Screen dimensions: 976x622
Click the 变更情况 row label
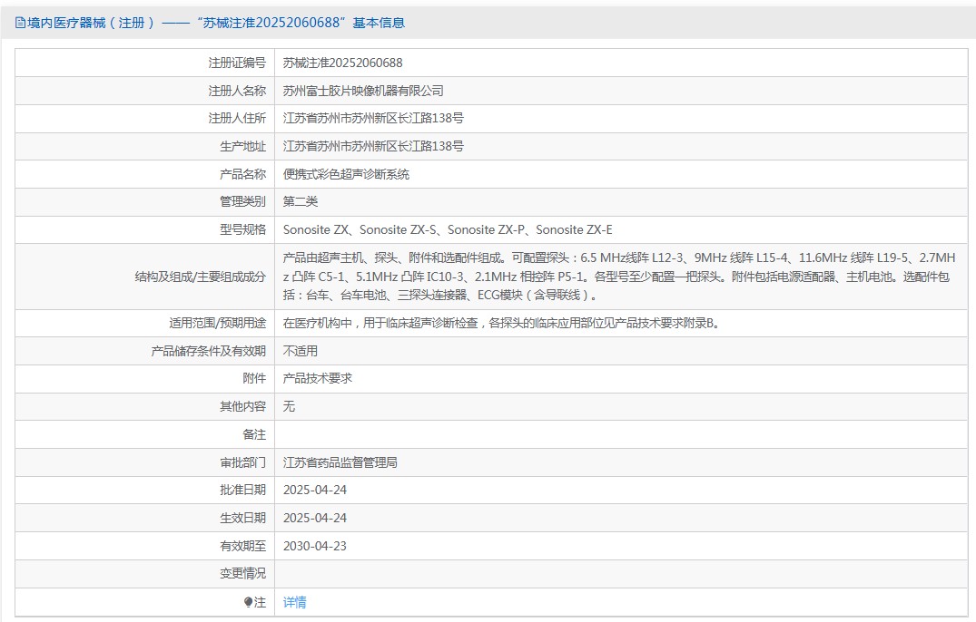pyautogui.click(x=242, y=573)
